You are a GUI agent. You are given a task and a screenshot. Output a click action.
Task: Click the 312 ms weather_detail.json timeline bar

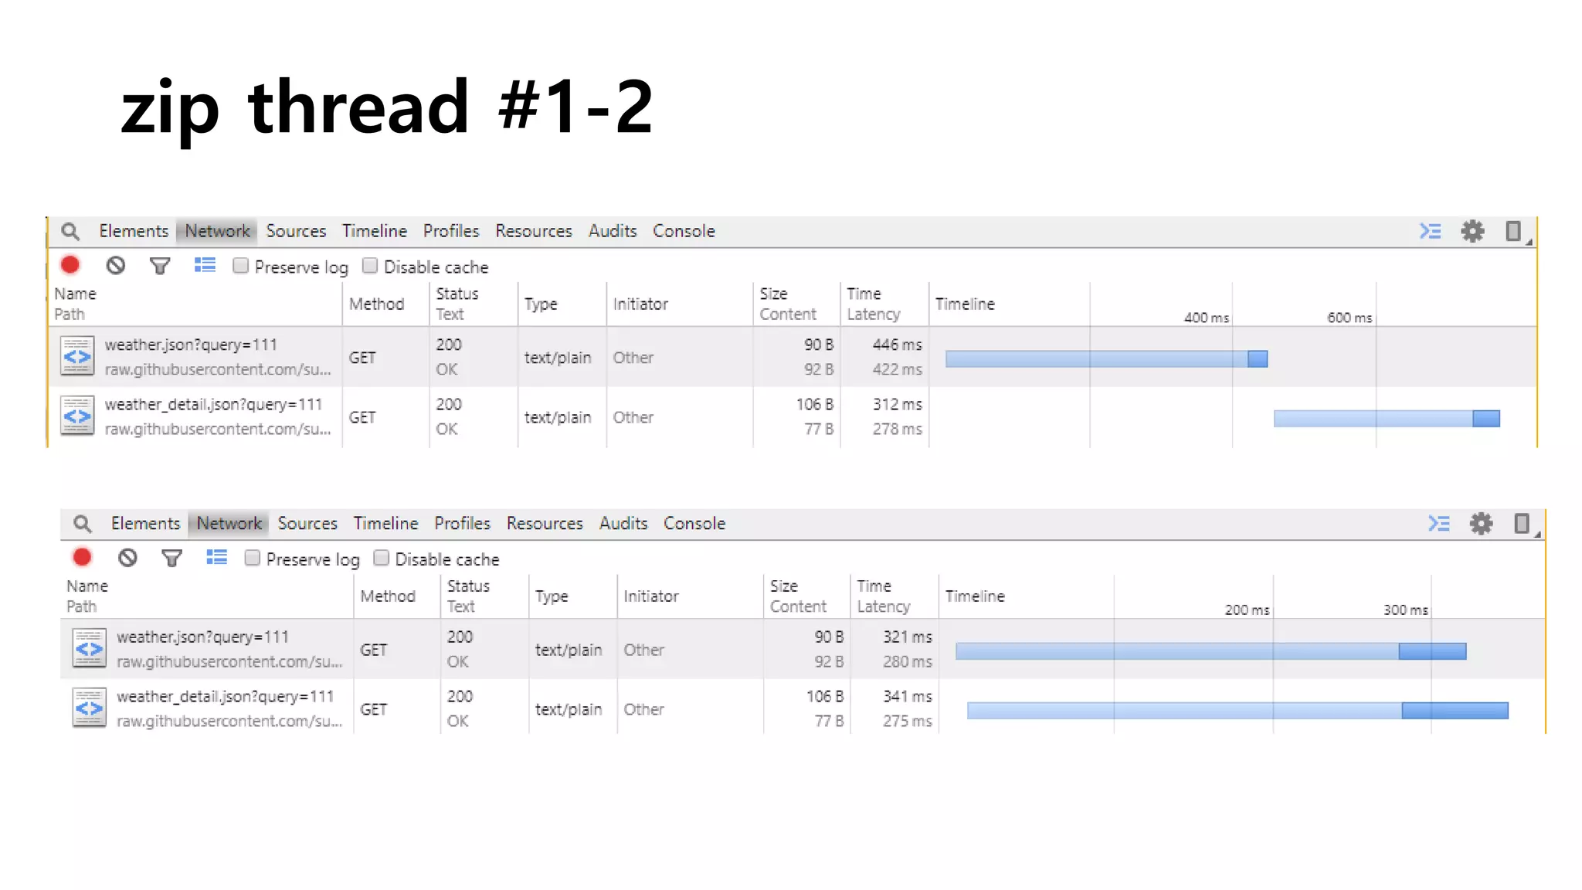pyautogui.click(x=1386, y=419)
